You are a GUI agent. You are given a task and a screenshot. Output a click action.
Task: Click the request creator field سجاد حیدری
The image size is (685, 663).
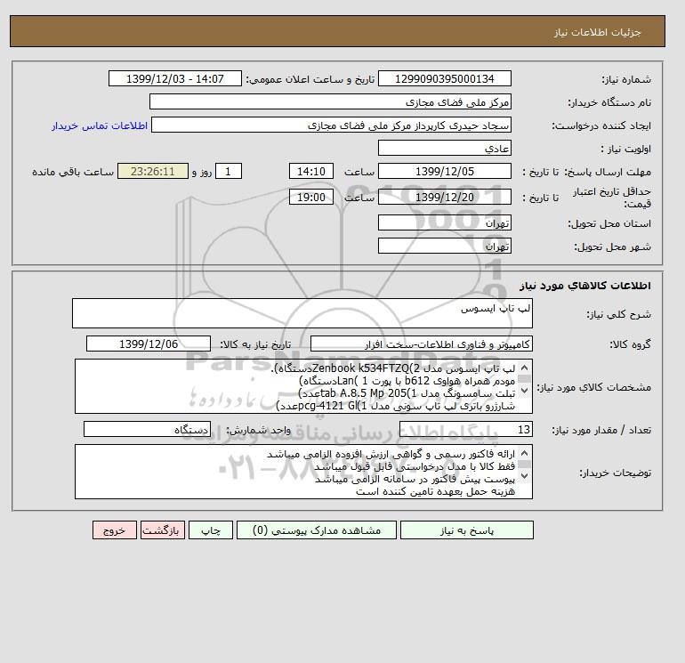click(331, 125)
